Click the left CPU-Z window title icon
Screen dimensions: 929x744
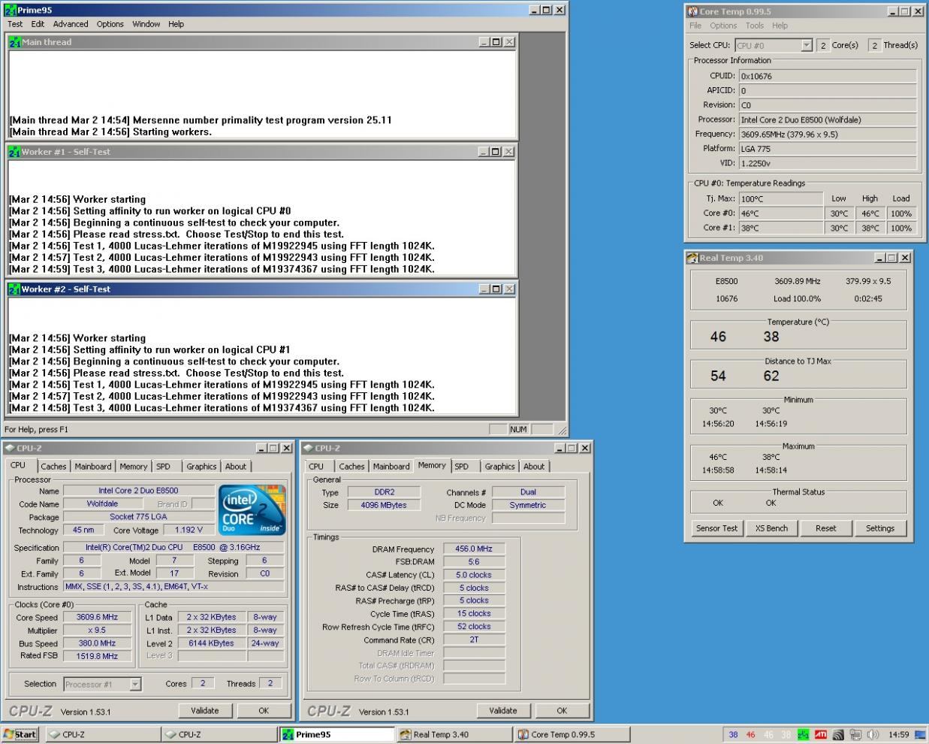tap(10, 448)
